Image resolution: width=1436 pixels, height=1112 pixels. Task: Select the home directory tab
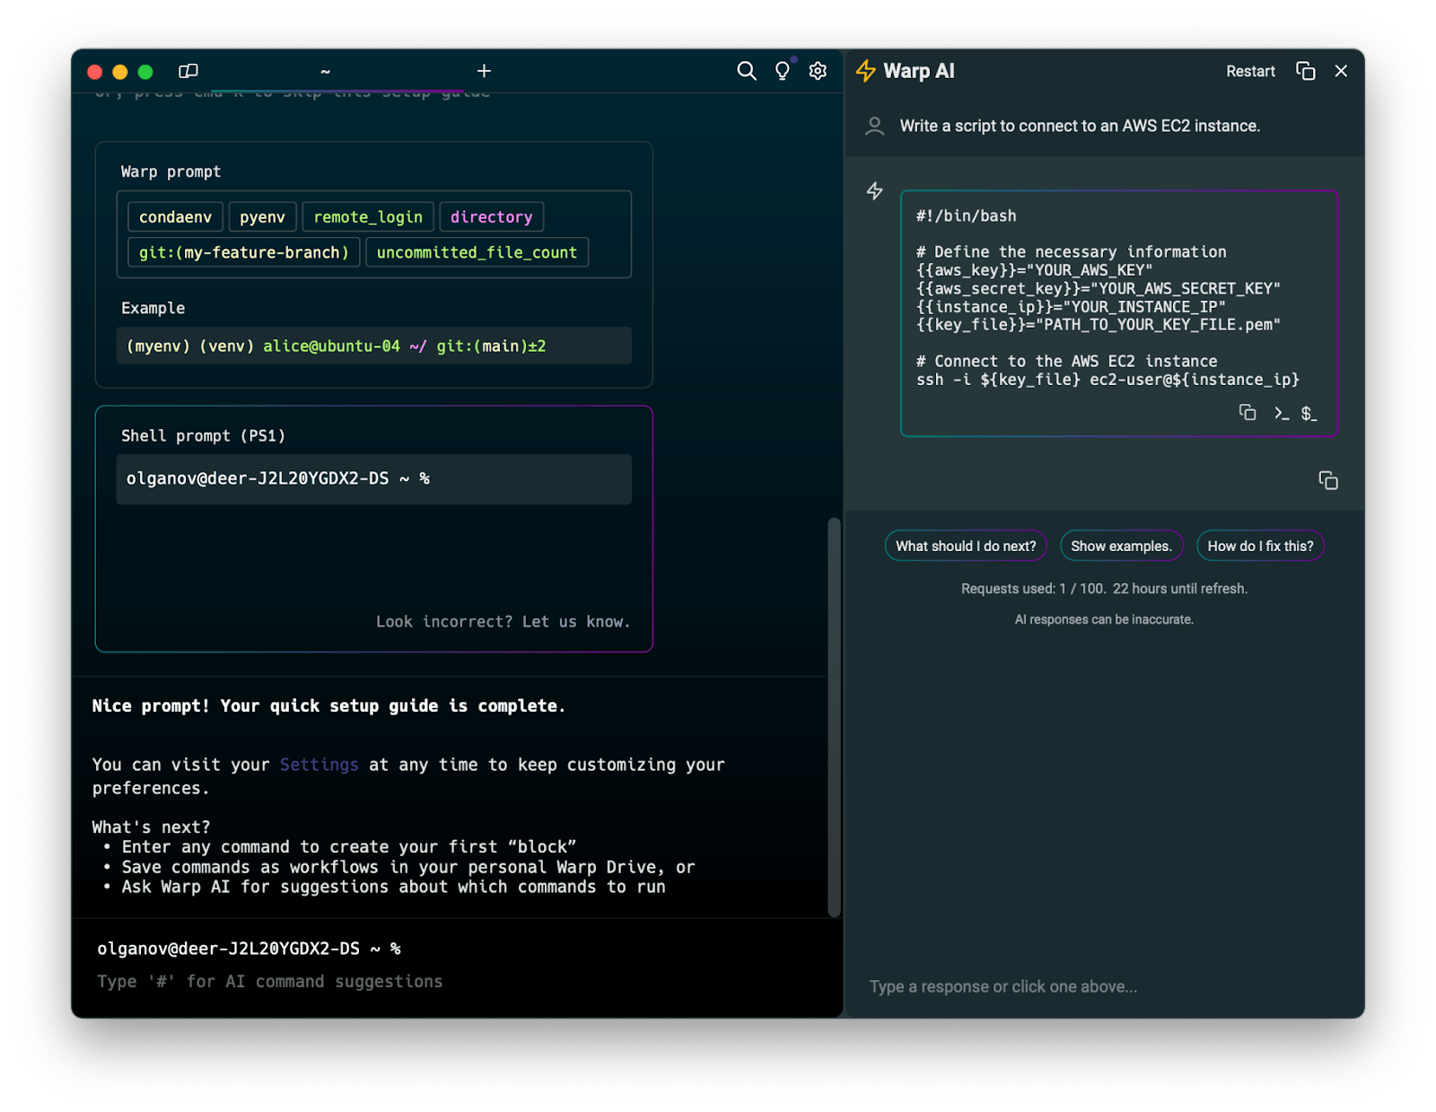coord(325,71)
